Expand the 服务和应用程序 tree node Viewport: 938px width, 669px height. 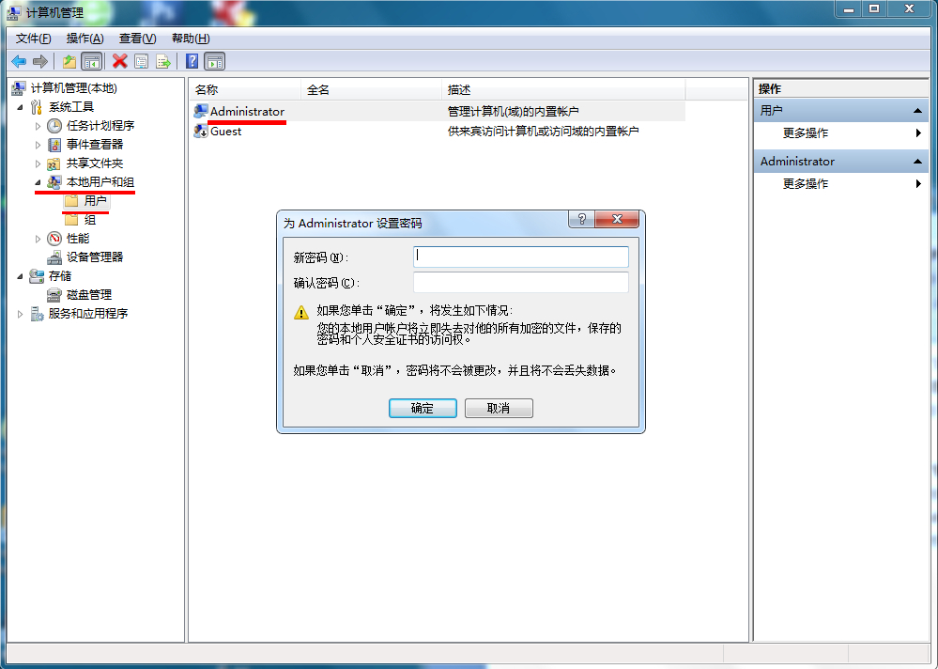tap(20, 314)
